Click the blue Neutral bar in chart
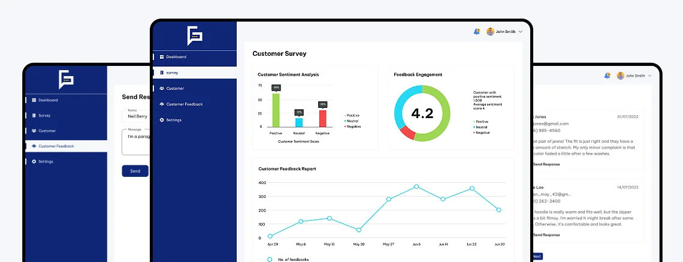This screenshot has height=262, width=683. (x=299, y=122)
